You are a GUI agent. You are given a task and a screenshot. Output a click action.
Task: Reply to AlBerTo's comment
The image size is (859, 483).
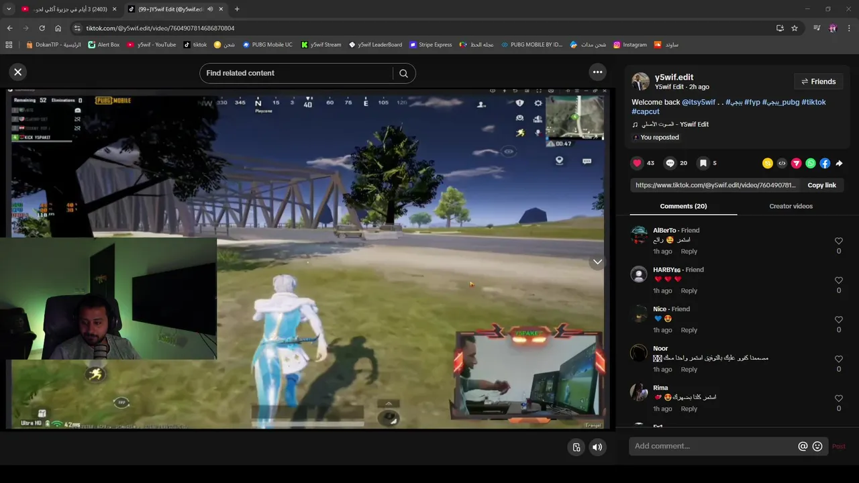(x=689, y=252)
